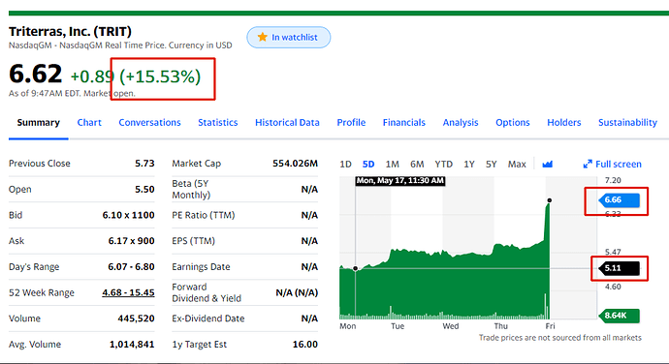Click the Ex-Dividend Date label
Viewport: 669px width, 364px height.
[x=208, y=318]
